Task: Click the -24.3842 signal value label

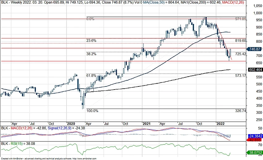Action: point(255,136)
